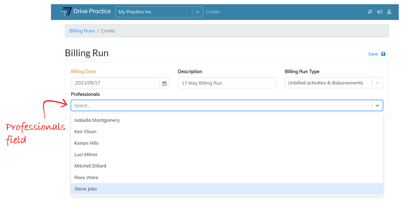Click the floppy disk save icon
406x204 pixels.
coord(383,54)
